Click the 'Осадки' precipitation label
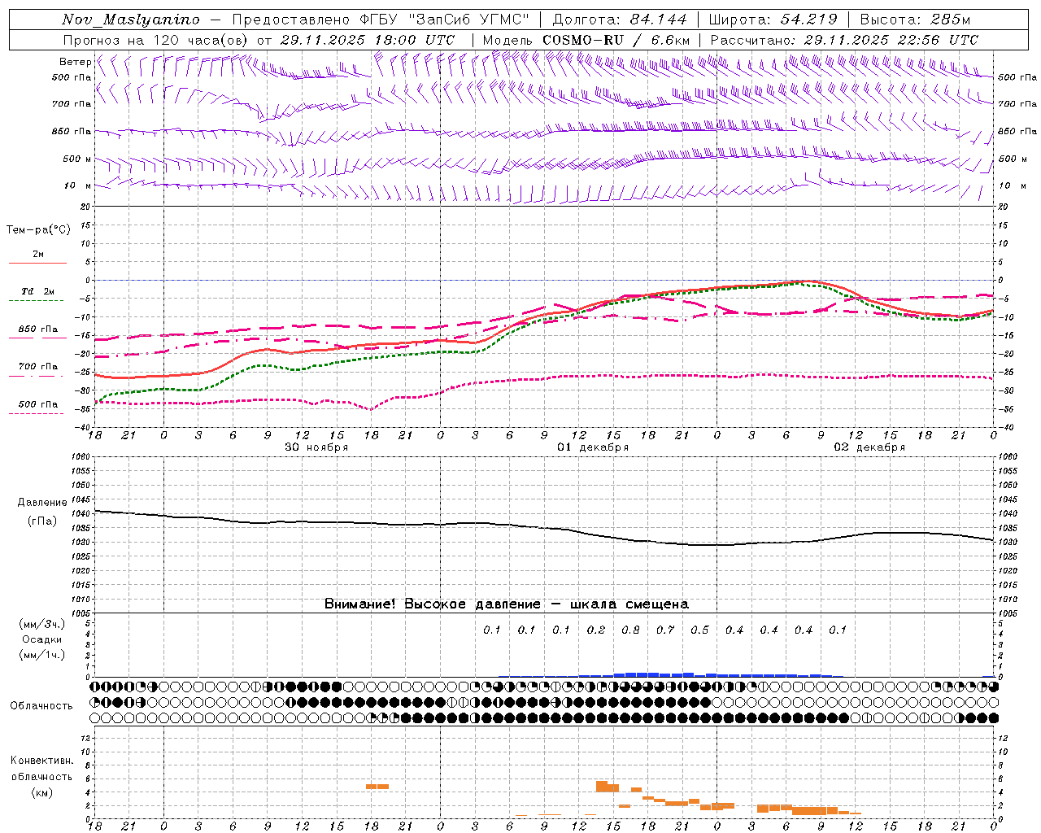1041x833 pixels. click(41, 639)
